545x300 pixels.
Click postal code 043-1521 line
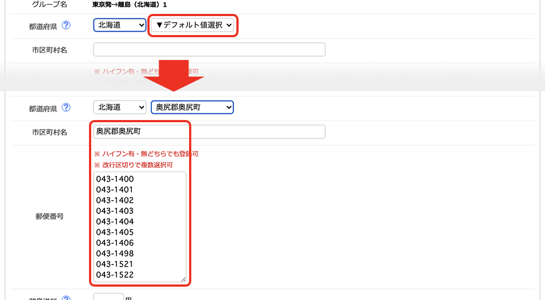(x=115, y=264)
